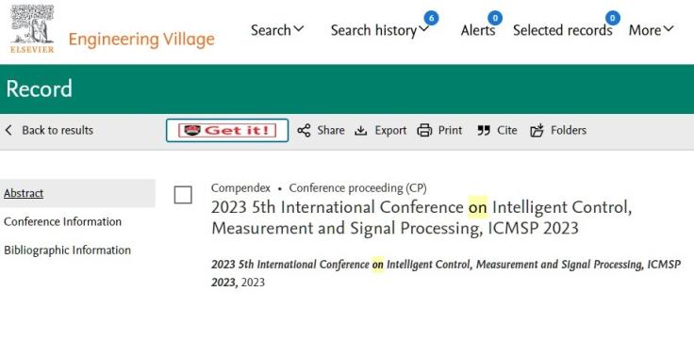Image resolution: width=694 pixels, height=356 pixels.
Task: Click the Export download icon
Action: click(x=361, y=131)
